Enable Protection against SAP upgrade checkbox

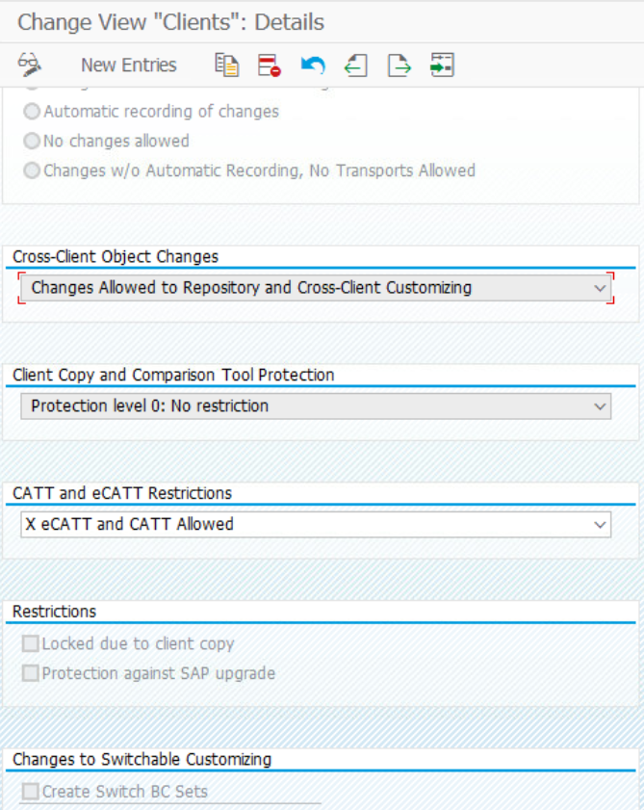tap(31, 673)
